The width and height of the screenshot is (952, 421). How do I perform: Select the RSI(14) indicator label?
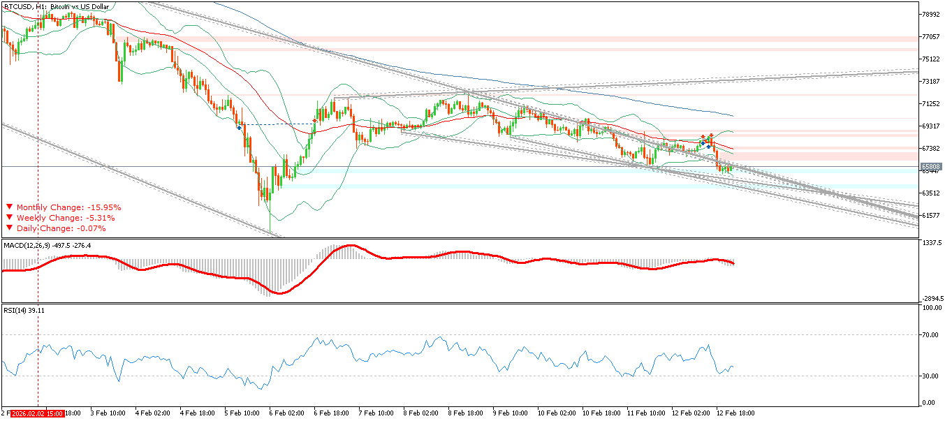coord(17,310)
